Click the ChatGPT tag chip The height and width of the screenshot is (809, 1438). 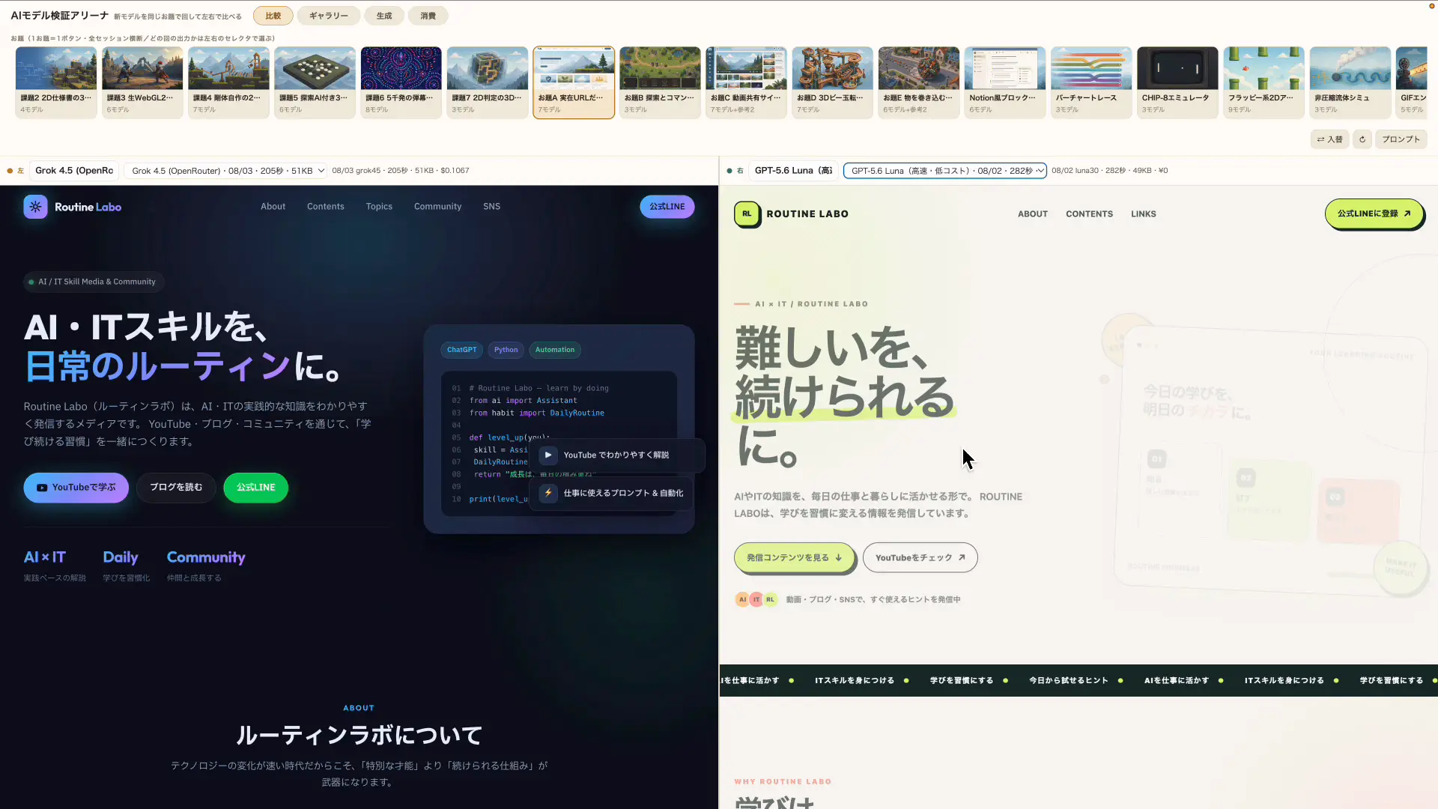pos(461,350)
